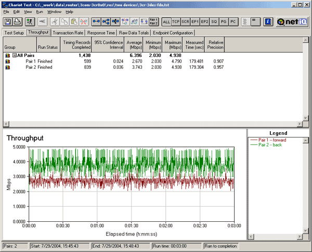Screen dimensions: 312x252
Task: Click the Run test icon
Action: pyautogui.click(x=29, y=21)
